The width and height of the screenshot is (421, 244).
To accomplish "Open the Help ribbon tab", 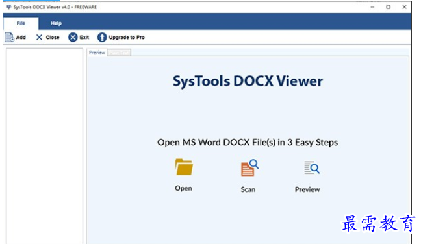I will pyautogui.click(x=56, y=23).
